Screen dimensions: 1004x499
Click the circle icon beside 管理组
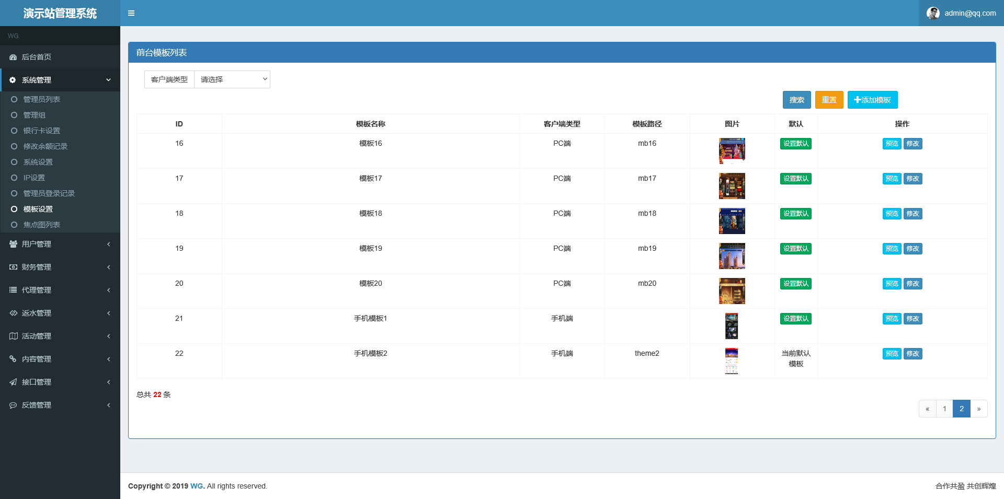point(14,115)
